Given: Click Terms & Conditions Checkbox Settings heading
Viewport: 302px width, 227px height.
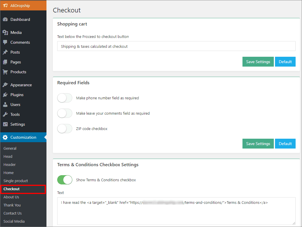Looking at the screenshot, I should pos(98,165).
